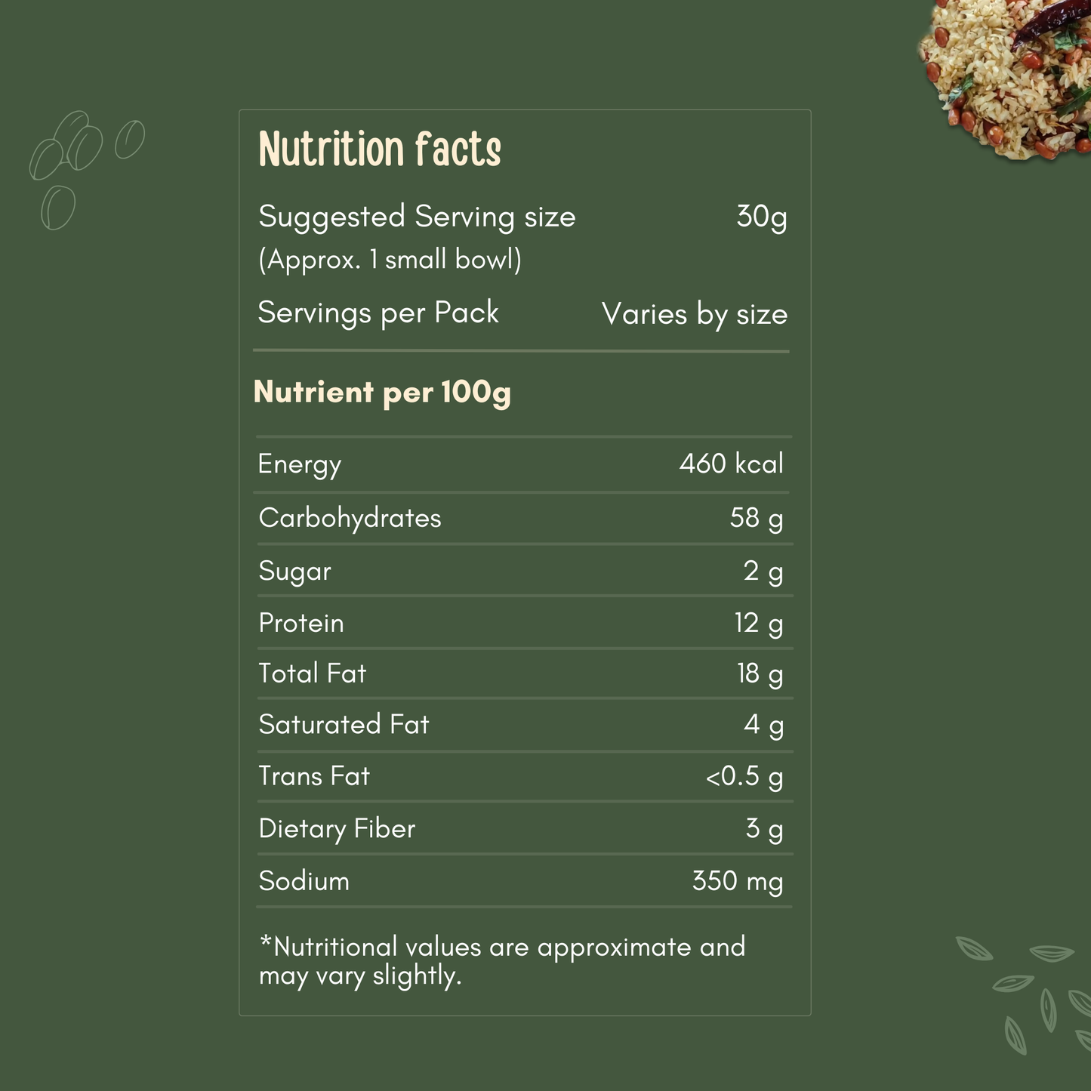Click the Nutrient per 100g subheading
Viewport: 1091px width, 1091px height.
[382, 393]
